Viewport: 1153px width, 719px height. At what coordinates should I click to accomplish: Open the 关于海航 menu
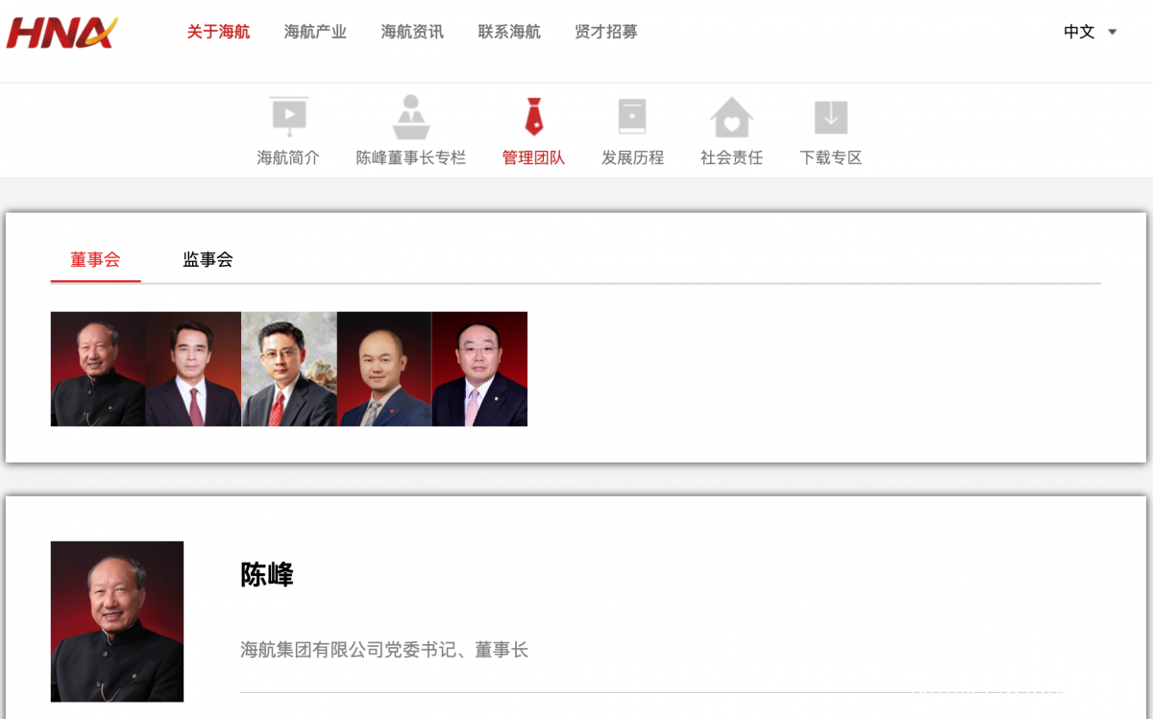point(218,32)
